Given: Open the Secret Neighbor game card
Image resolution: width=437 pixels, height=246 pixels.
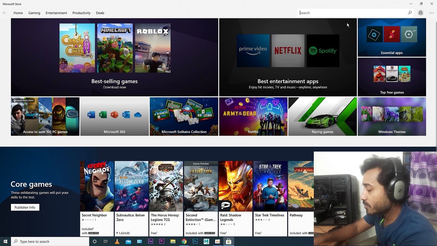Looking at the screenshot, I should 97,199.
